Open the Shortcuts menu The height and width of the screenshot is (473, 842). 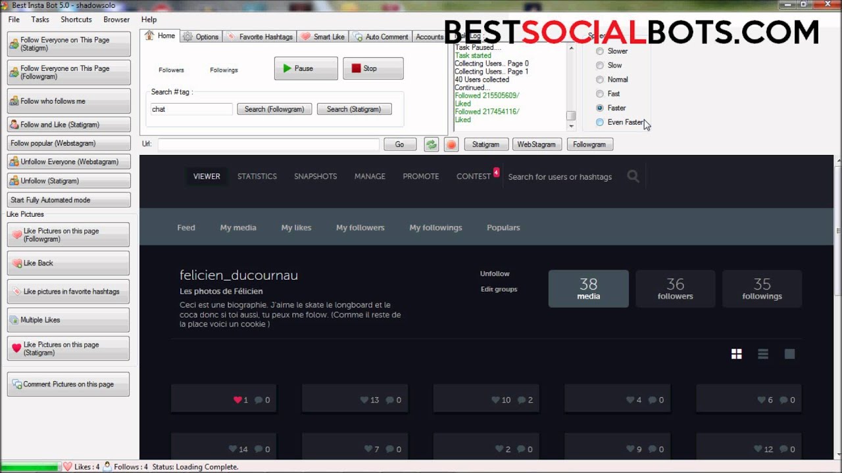(76, 20)
